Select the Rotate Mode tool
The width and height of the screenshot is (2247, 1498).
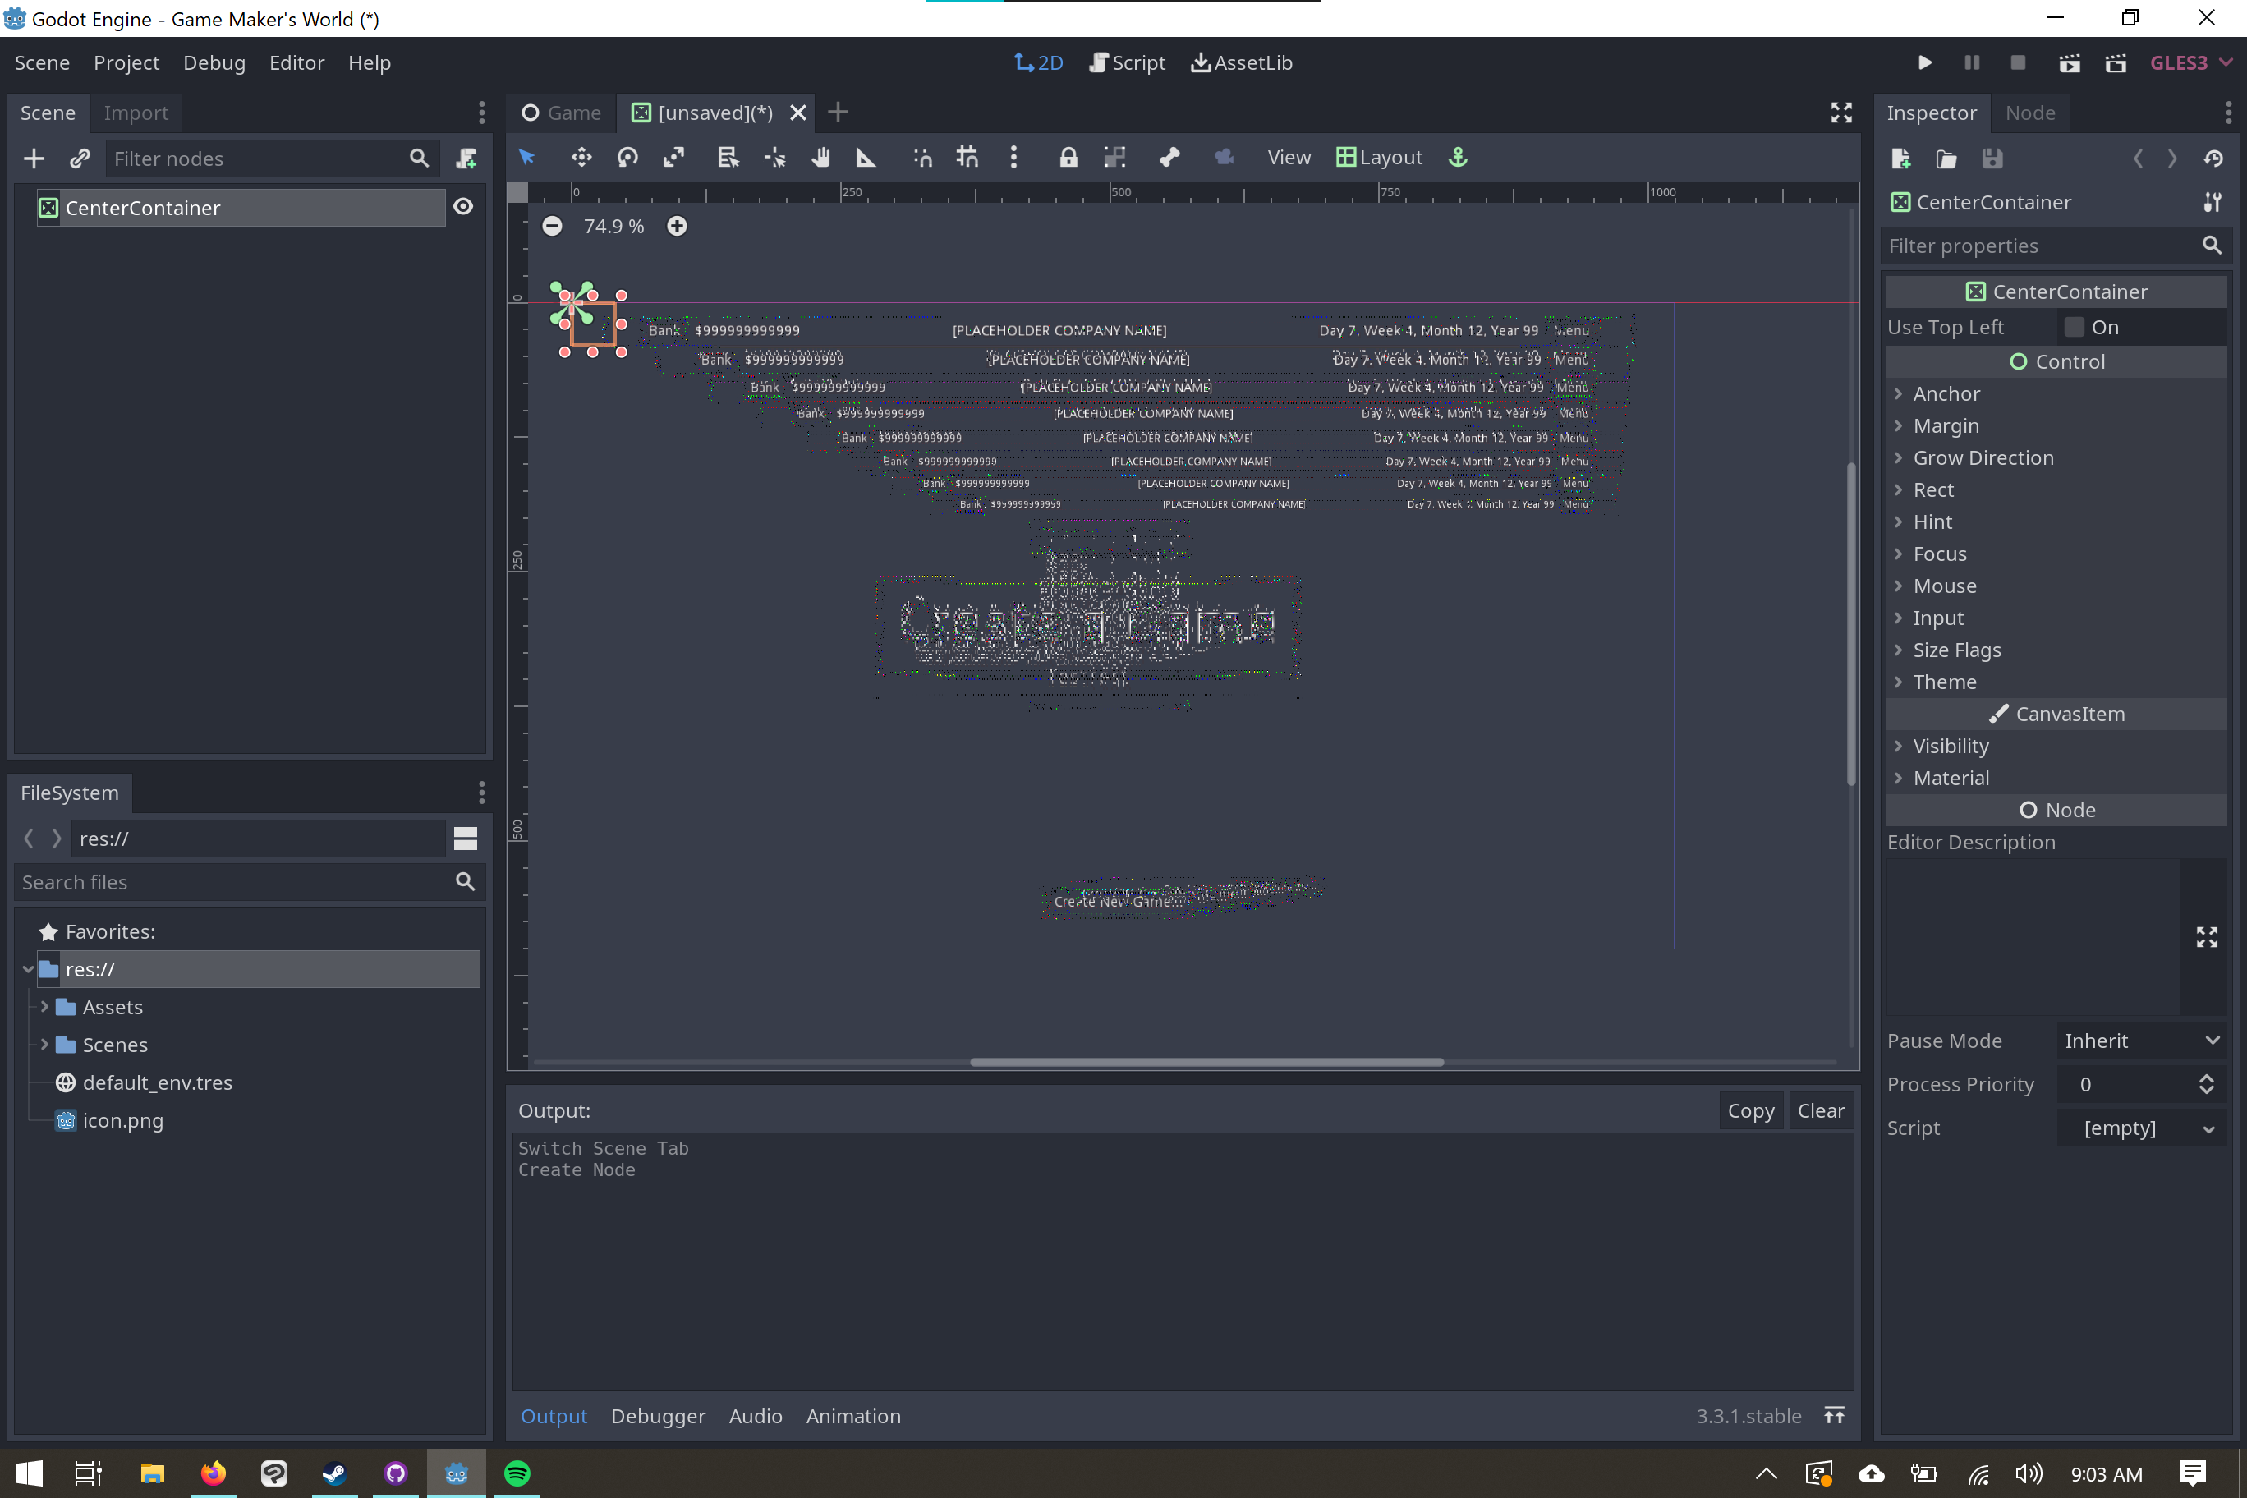click(x=627, y=157)
